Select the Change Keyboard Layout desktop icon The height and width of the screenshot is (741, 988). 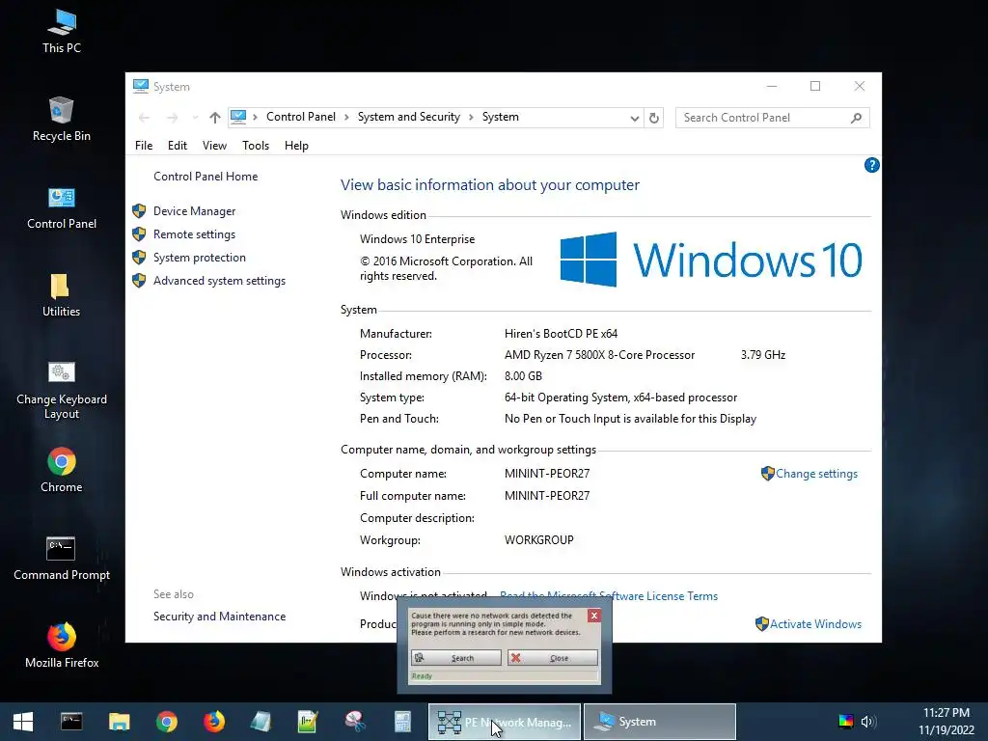[62, 390]
